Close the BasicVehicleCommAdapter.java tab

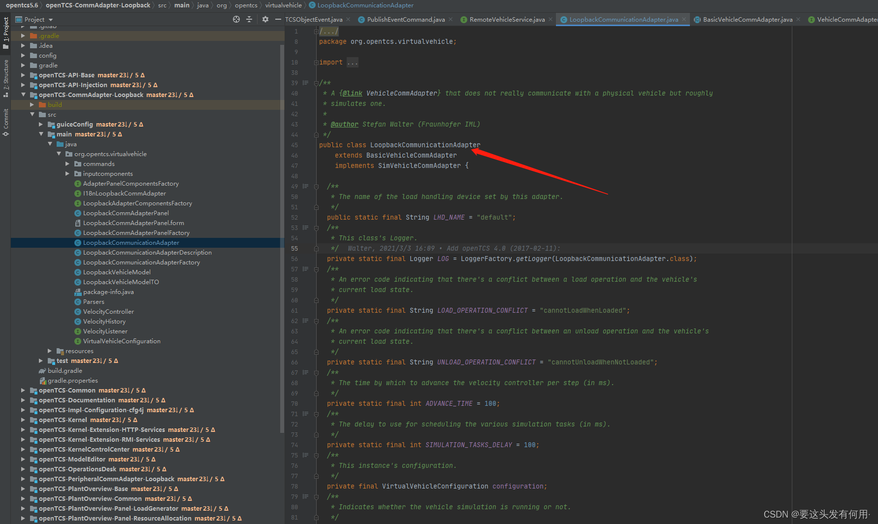(798, 20)
